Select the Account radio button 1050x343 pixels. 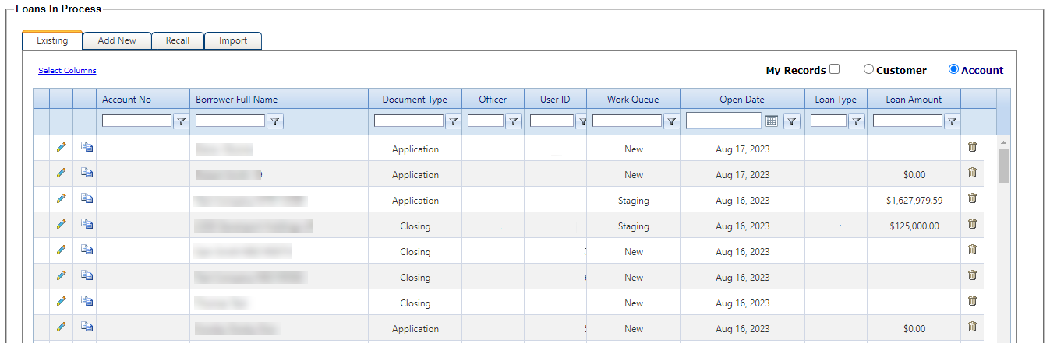point(953,69)
